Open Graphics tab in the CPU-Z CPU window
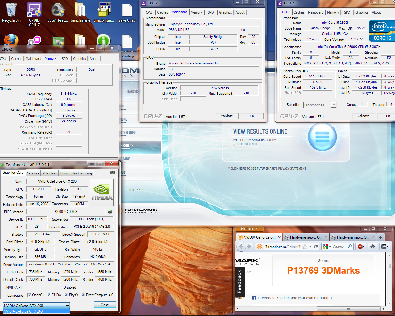The width and height of the screenshot is (395, 316). (362, 12)
